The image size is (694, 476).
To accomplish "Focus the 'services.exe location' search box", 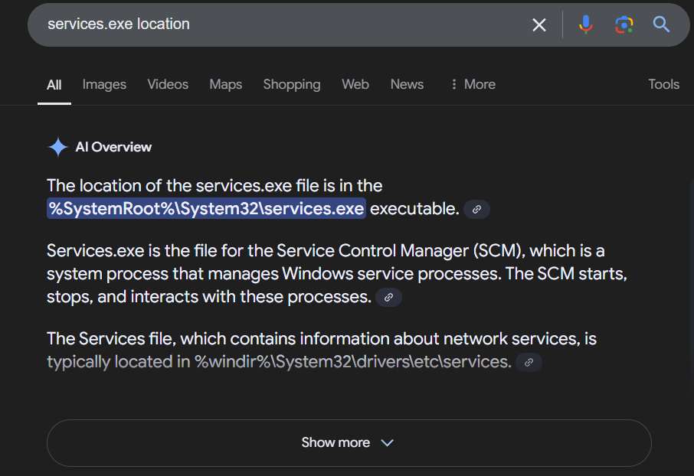I will [283, 24].
